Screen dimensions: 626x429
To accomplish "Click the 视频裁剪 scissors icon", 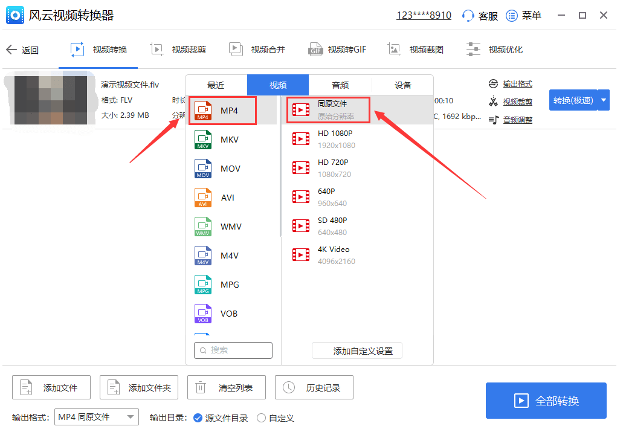I will click(x=493, y=102).
